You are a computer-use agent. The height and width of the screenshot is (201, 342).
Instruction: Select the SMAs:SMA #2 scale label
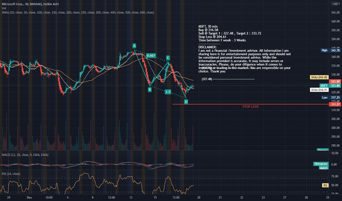(x=319, y=77)
